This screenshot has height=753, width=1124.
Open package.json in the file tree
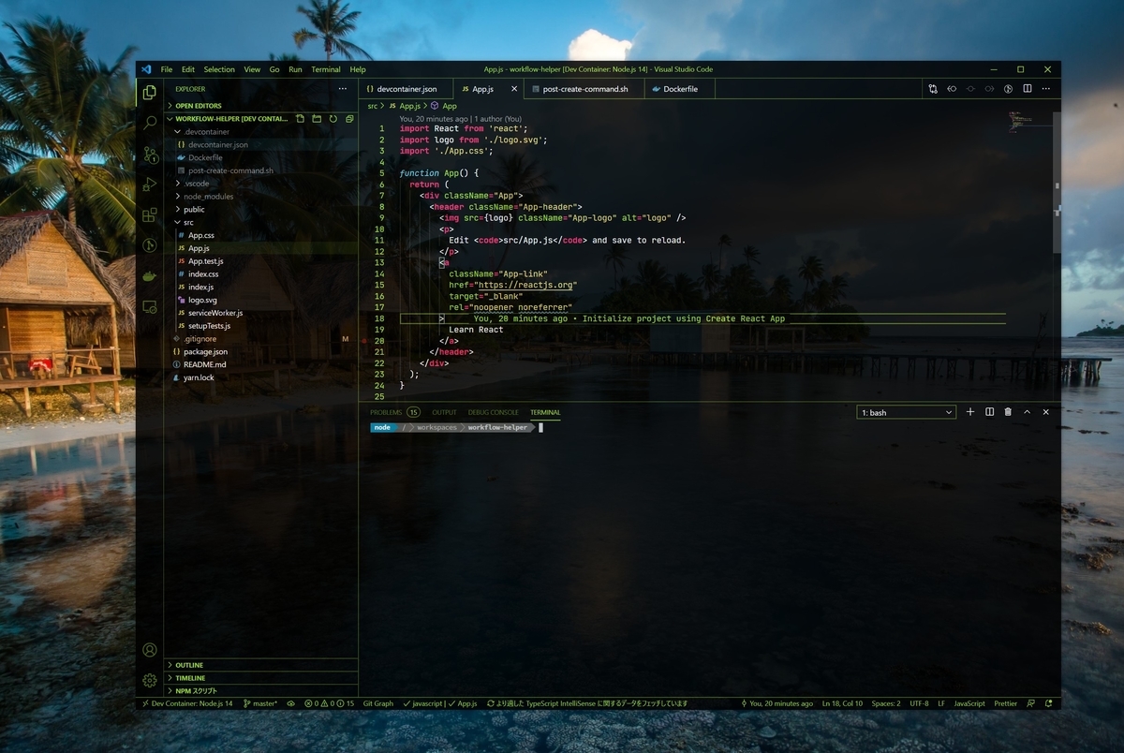click(262, 351)
